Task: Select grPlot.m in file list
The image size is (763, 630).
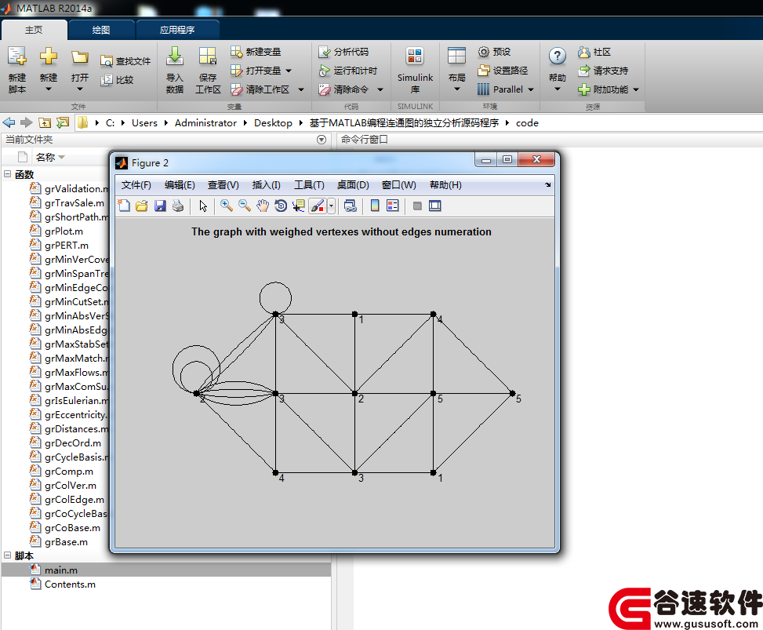Action: [64, 231]
